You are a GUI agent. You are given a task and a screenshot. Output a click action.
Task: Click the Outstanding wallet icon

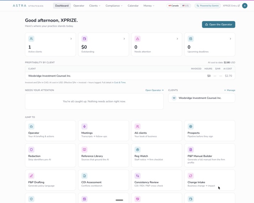point(85,39)
